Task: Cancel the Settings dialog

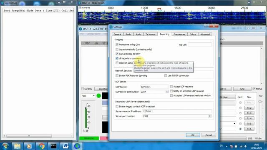Action: pos(209,135)
